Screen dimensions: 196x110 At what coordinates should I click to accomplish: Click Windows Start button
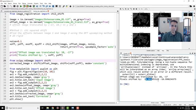(2, 108)
